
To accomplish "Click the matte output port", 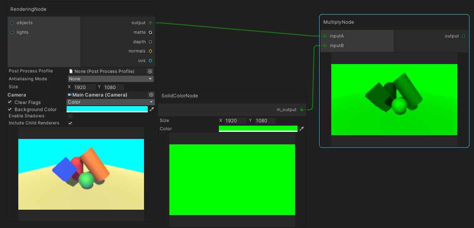I will (150, 32).
